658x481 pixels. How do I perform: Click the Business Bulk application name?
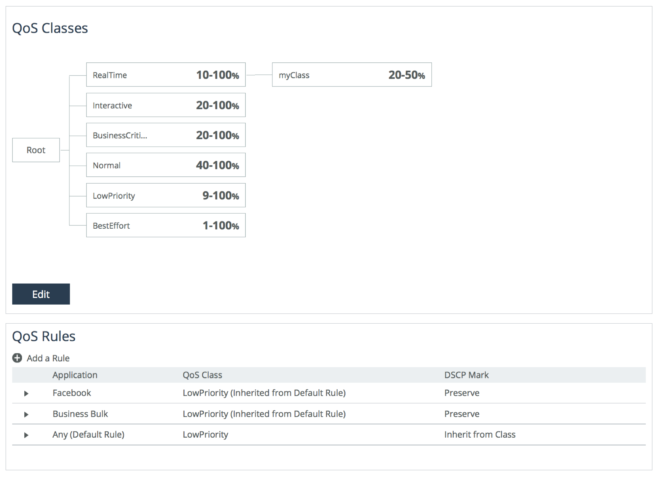(80, 414)
